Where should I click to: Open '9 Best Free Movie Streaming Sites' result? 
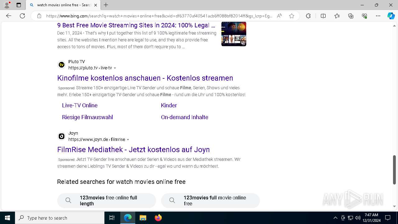point(136,25)
